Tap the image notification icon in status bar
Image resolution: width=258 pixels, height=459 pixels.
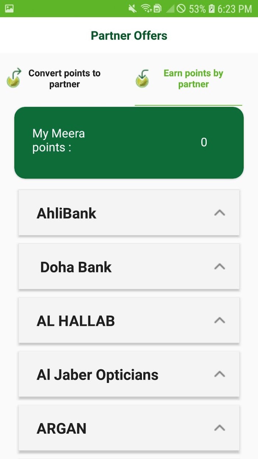[x=10, y=8]
